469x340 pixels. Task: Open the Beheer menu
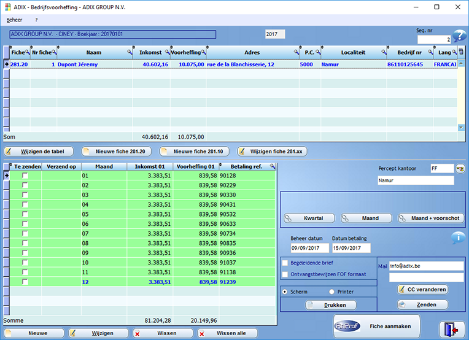14,20
